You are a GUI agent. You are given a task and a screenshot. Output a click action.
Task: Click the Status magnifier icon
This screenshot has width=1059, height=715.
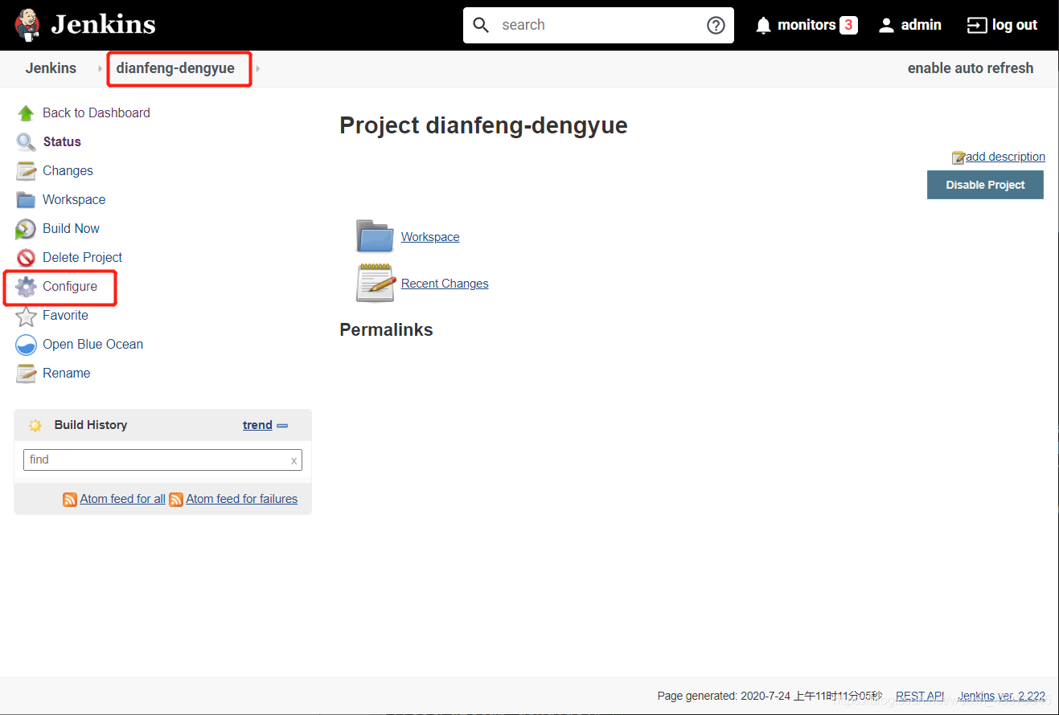26,142
